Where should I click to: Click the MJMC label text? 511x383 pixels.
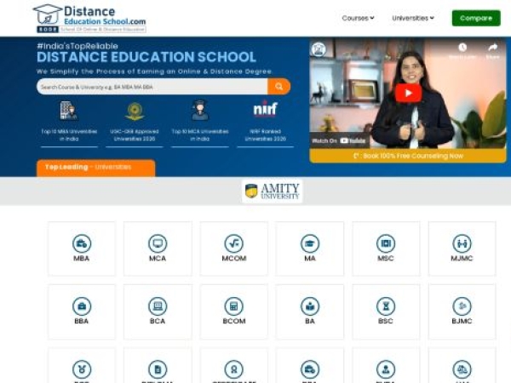(462, 258)
